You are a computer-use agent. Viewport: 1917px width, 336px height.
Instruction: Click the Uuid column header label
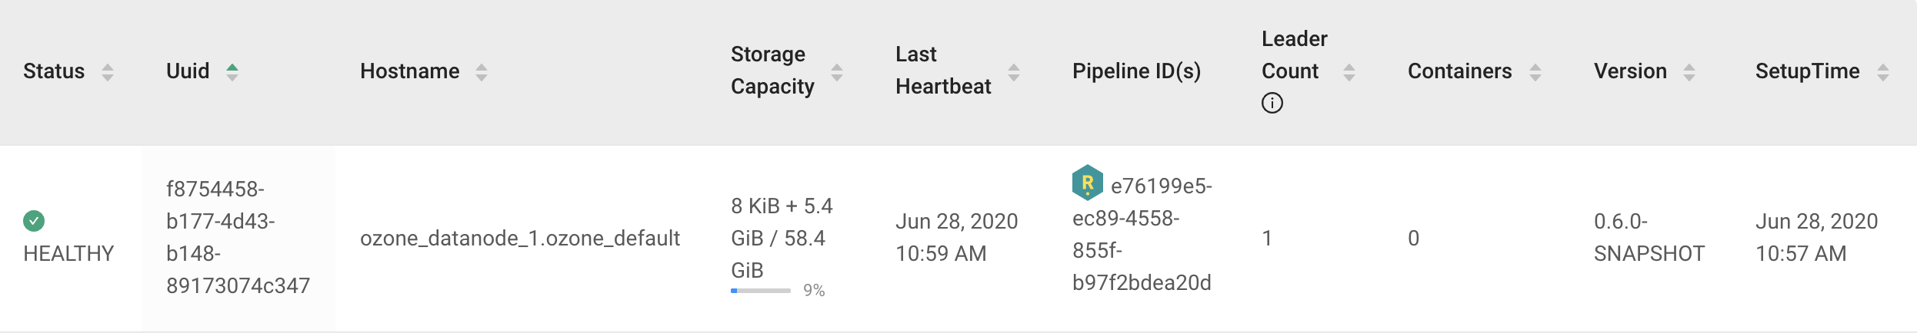pyautogui.click(x=188, y=71)
